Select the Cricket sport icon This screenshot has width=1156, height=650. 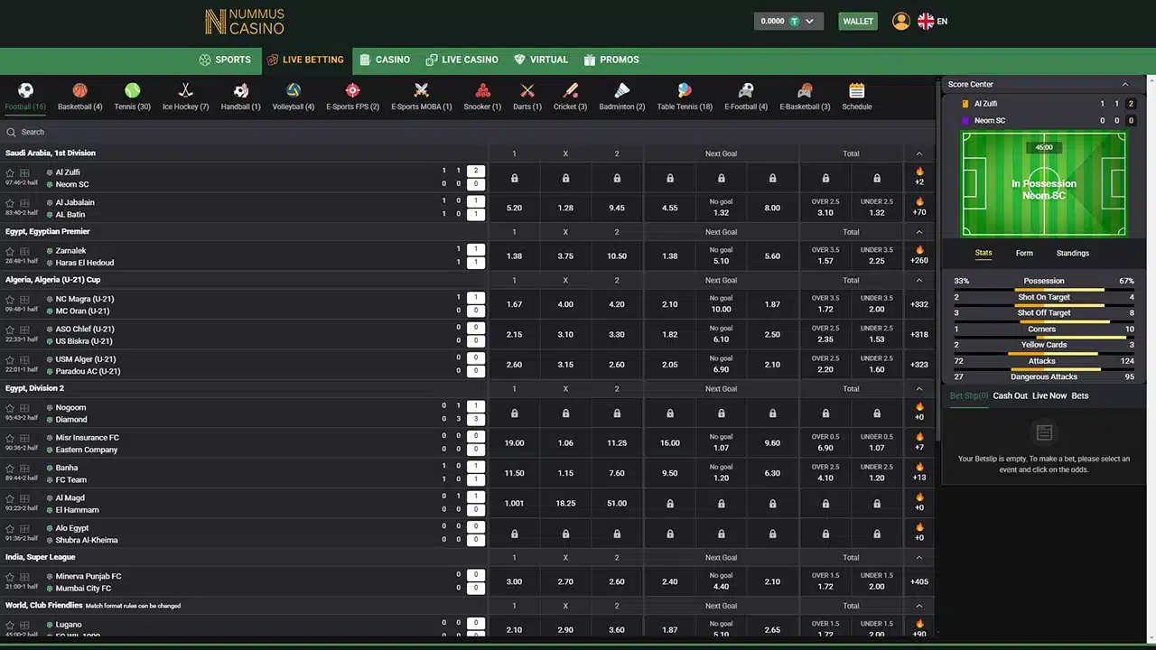pos(570,90)
